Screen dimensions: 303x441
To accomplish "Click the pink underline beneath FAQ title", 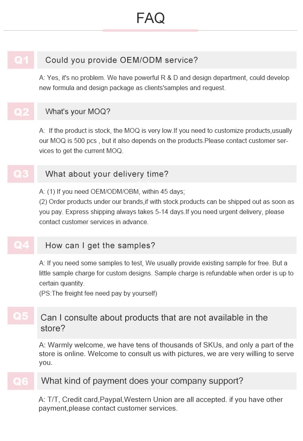I will pyautogui.click(x=150, y=30).
